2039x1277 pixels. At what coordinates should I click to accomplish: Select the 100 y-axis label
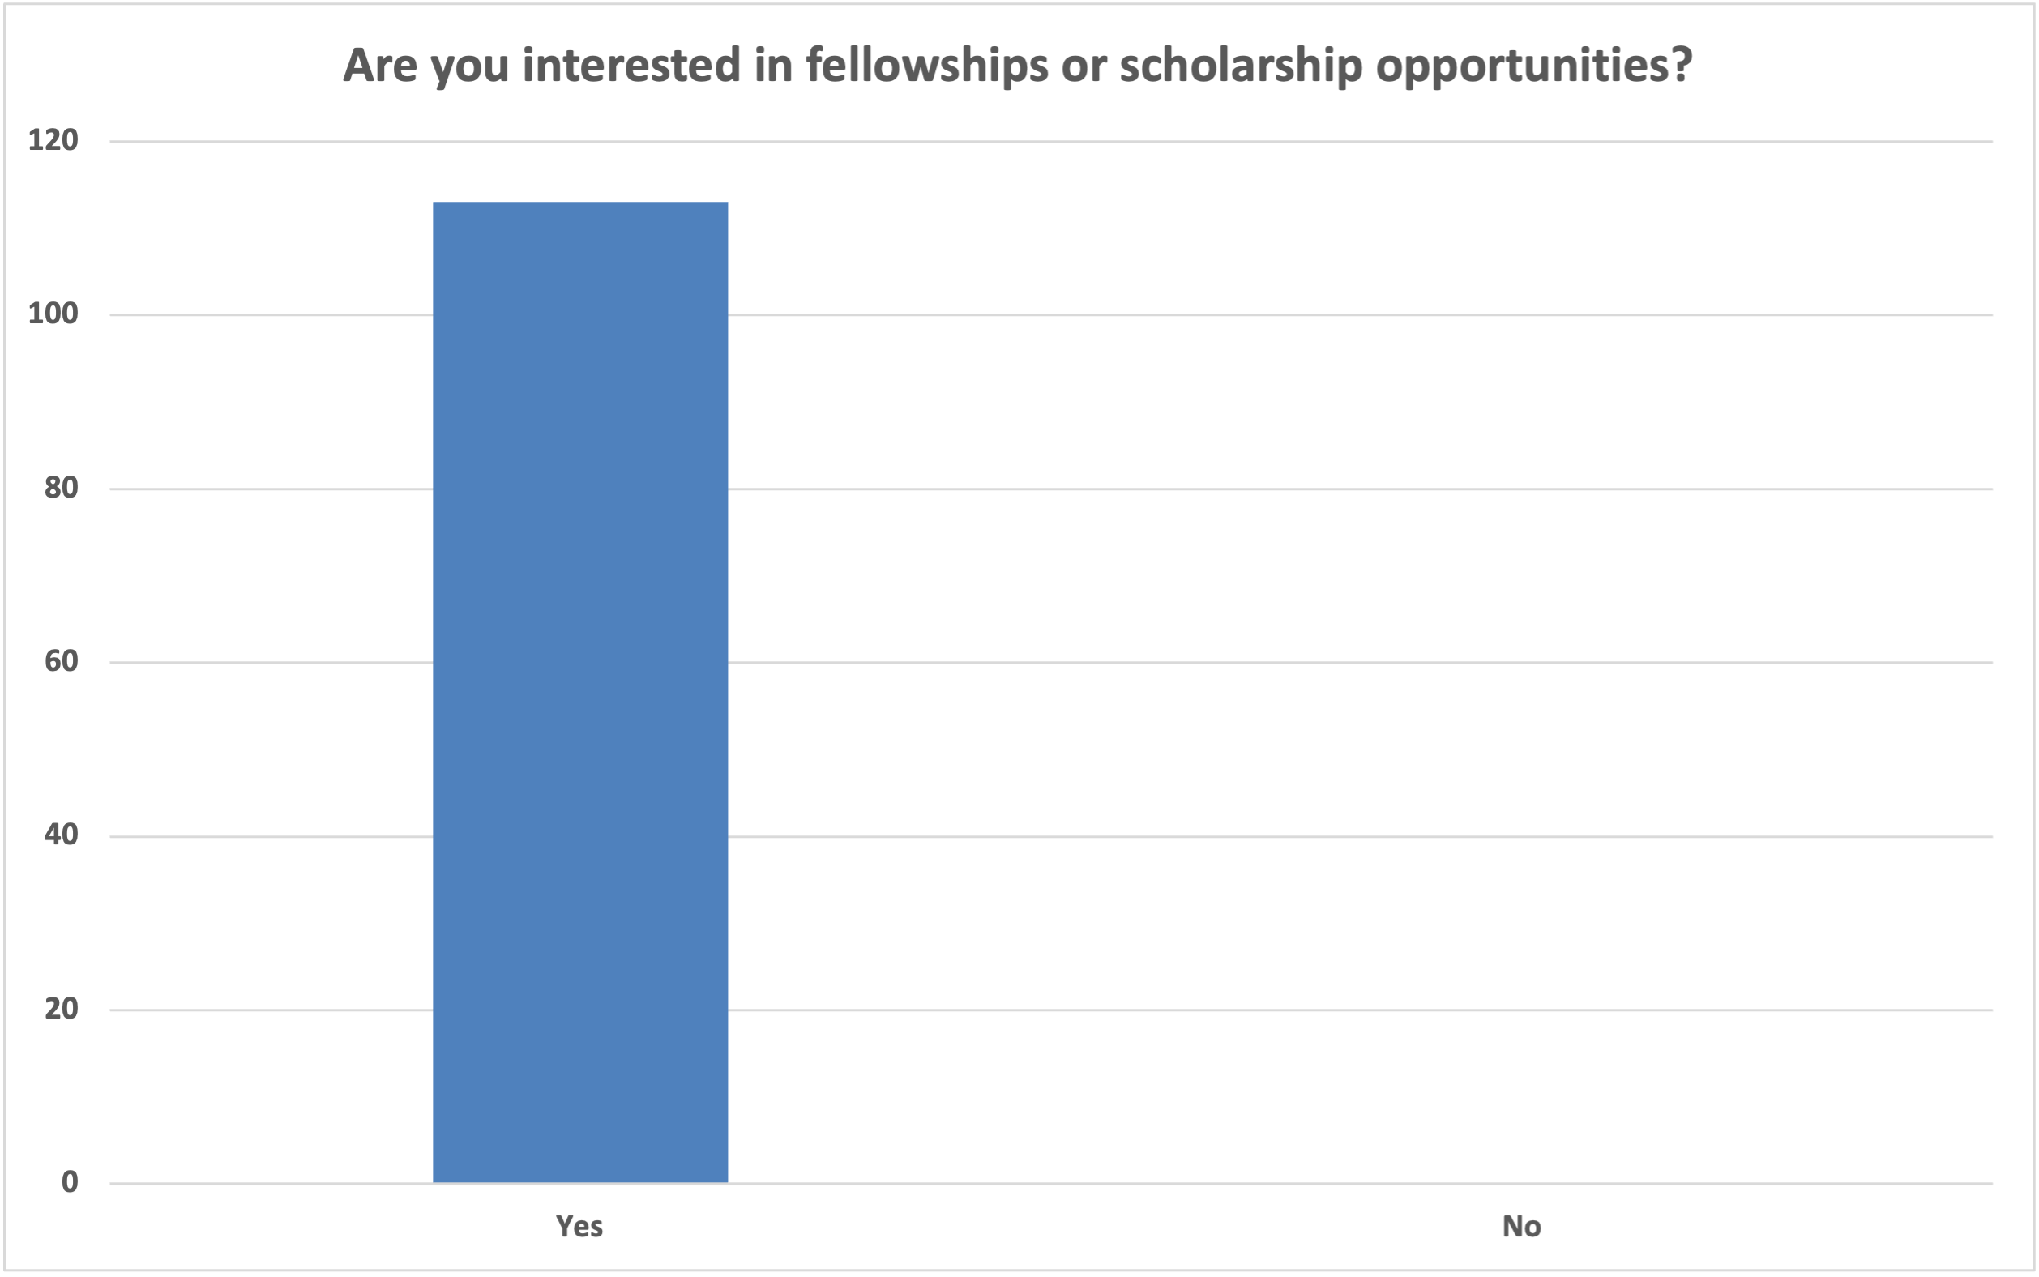53,314
